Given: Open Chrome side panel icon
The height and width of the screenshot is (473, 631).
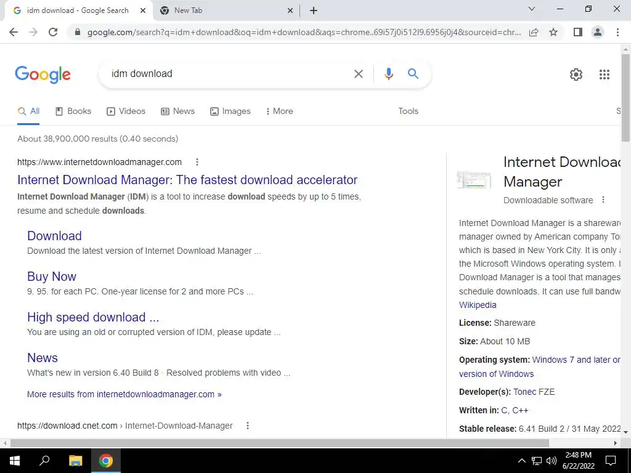Looking at the screenshot, I should pyautogui.click(x=578, y=32).
